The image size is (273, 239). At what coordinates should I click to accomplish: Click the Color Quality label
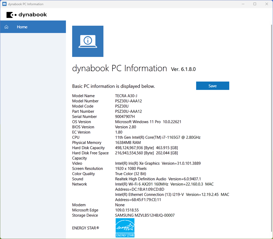tap(84, 174)
